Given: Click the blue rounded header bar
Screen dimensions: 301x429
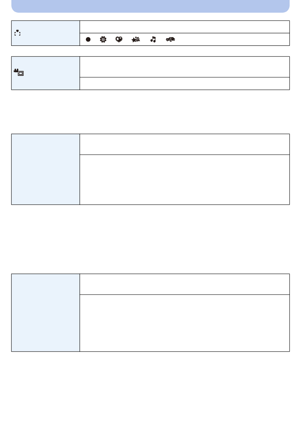Looking at the screenshot, I should coord(150,6).
